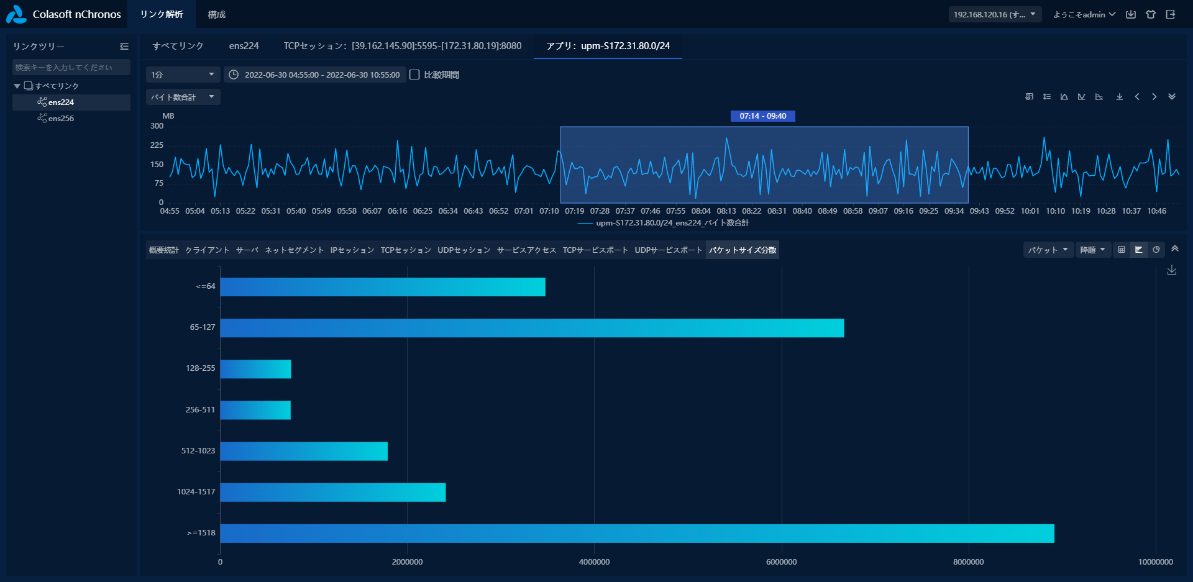
Task: Switch distribution view to pie chart
Action: click(1156, 250)
